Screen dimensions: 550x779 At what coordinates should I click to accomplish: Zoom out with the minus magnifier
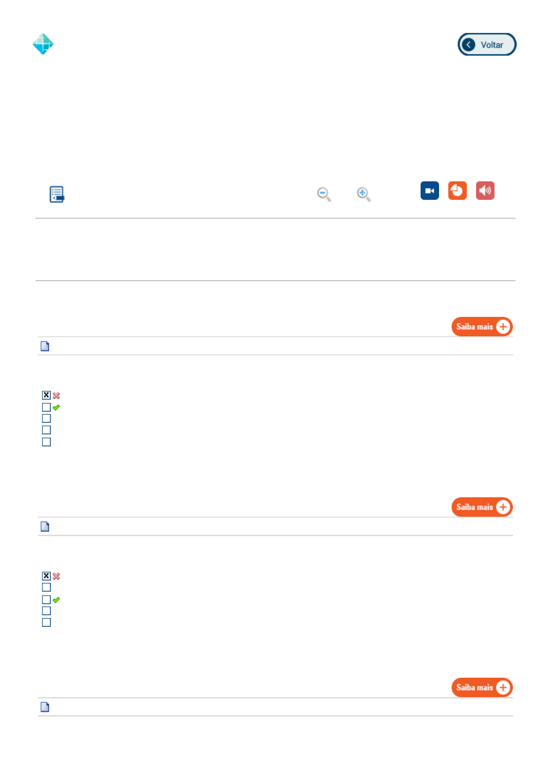pos(324,194)
